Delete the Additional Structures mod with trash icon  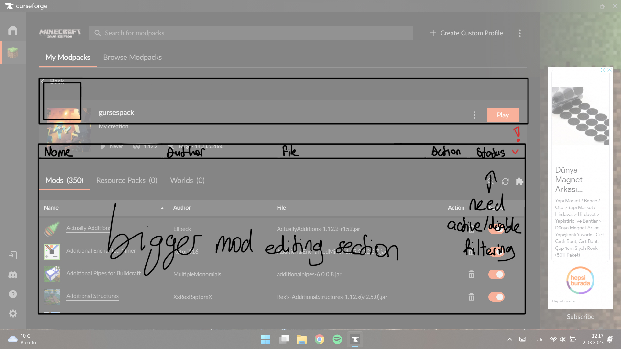coord(471,297)
